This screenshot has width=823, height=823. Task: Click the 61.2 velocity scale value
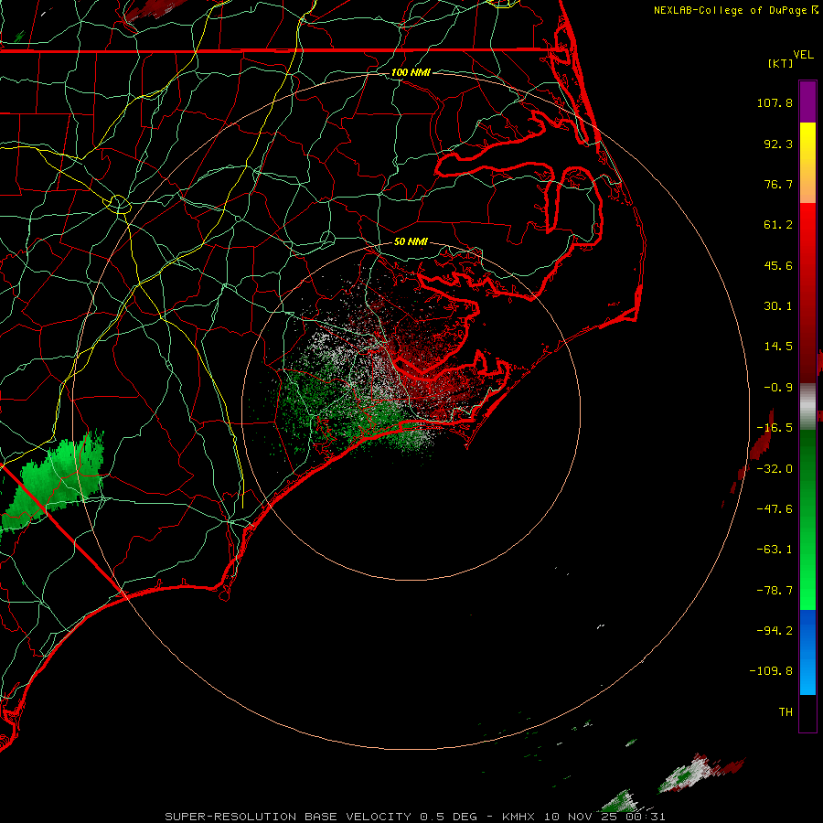(778, 225)
